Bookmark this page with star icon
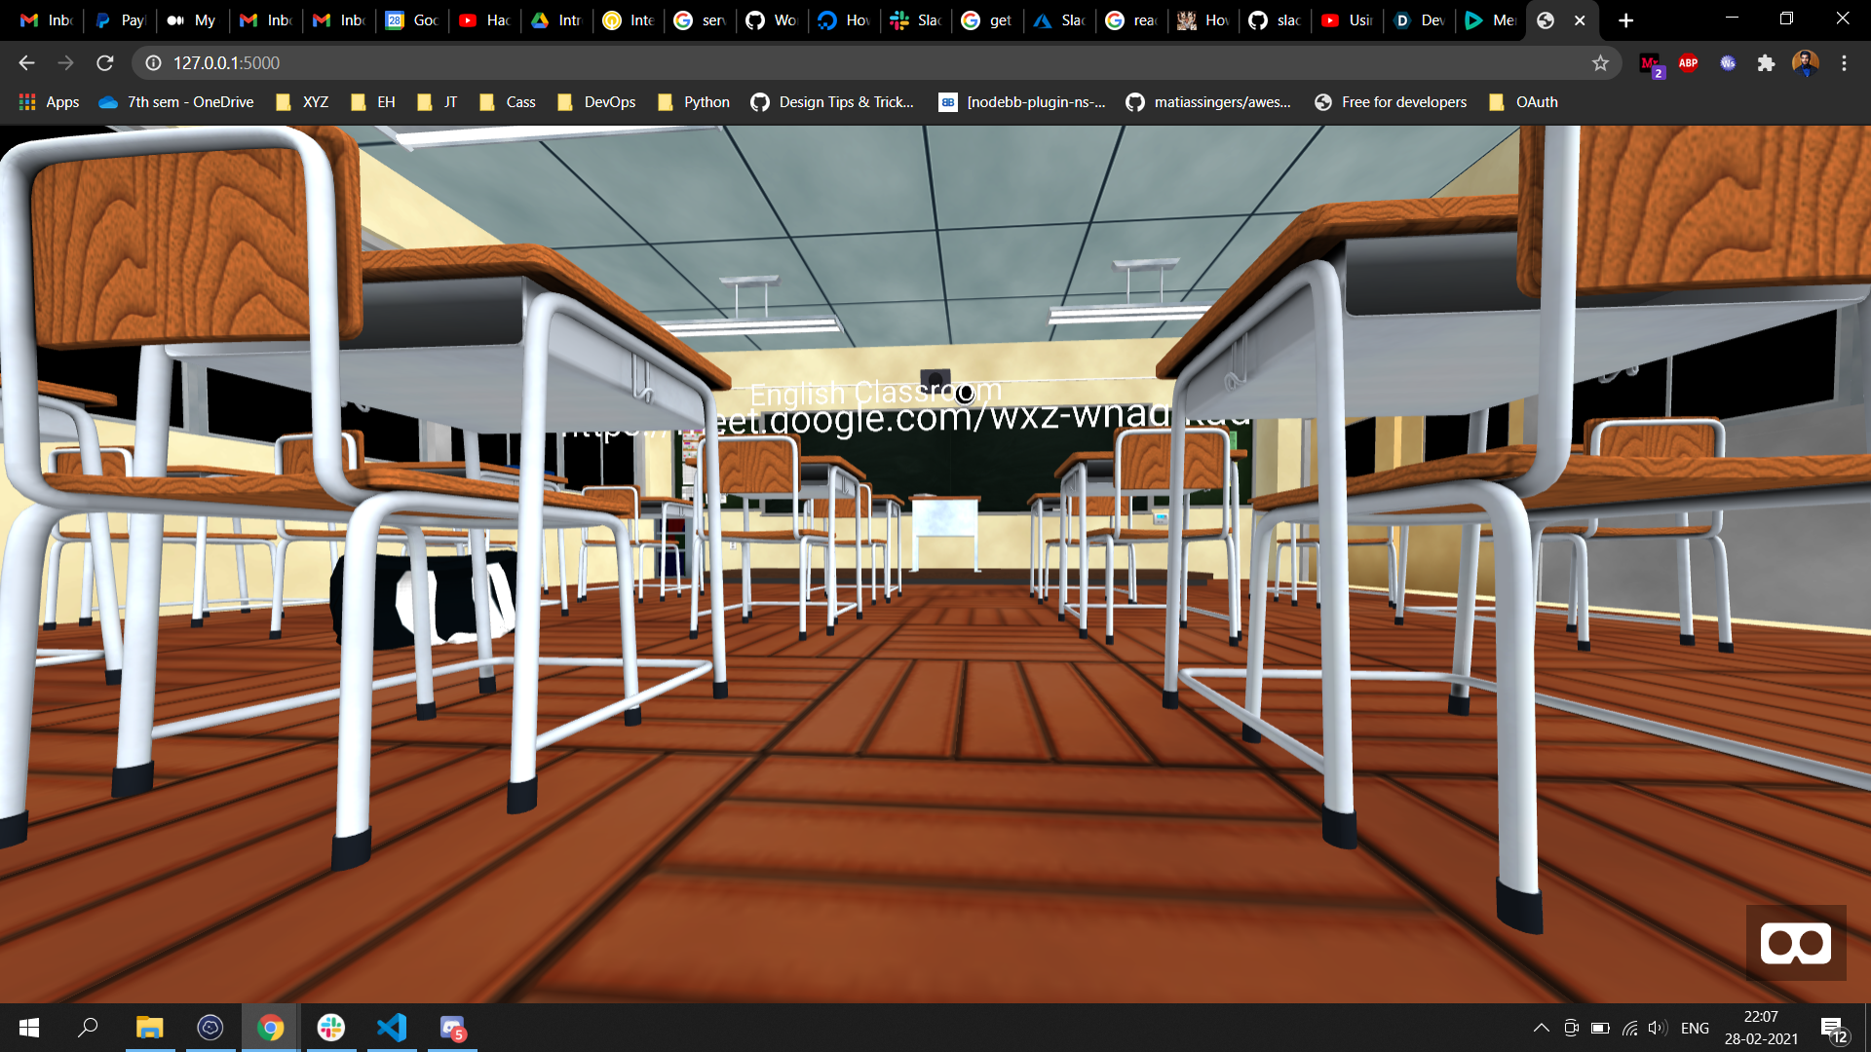The width and height of the screenshot is (1871, 1052). 1600,63
